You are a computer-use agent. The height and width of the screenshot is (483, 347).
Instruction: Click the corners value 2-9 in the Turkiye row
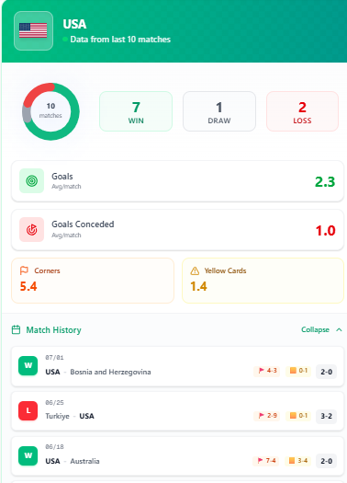[x=272, y=416]
